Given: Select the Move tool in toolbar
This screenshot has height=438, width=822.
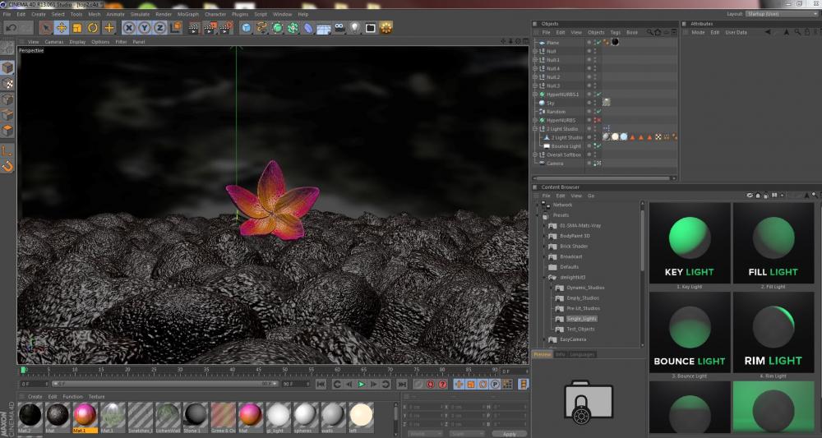Looking at the screenshot, I should point(62,28).
